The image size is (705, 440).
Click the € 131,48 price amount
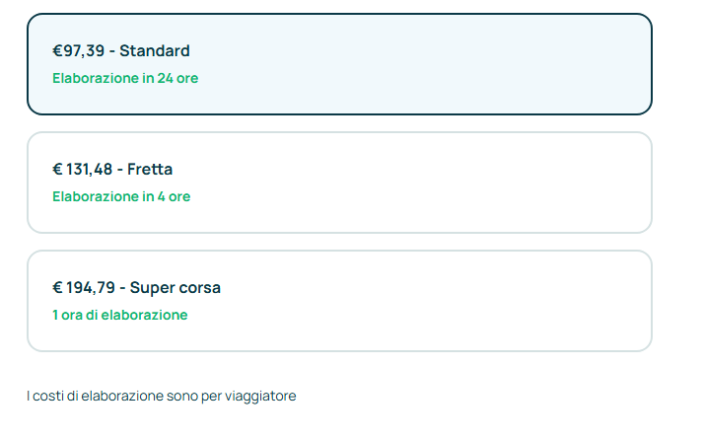(82, 170)
